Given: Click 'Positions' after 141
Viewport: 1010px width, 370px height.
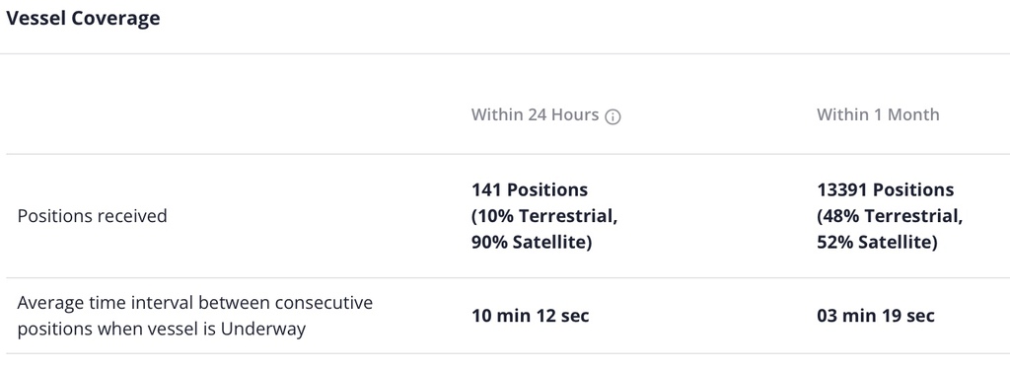Looking at the screenshot, I should (x=547, y=190).
